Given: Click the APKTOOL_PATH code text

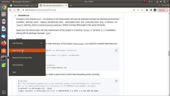Looking at the screenshot, I should tap(32, 22).
